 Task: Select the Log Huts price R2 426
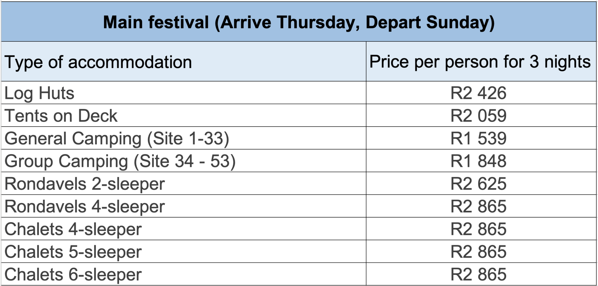pyautogui.click(x=478, y=93)
